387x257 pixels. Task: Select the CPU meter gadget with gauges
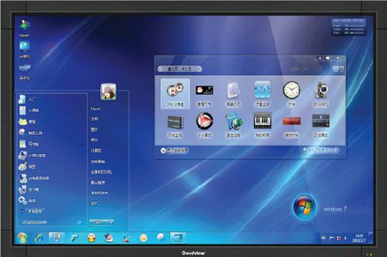[x=175, y=93]
